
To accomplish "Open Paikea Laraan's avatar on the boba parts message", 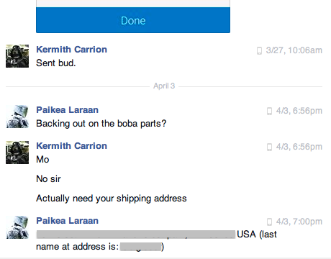I will [x=17, y=117].
